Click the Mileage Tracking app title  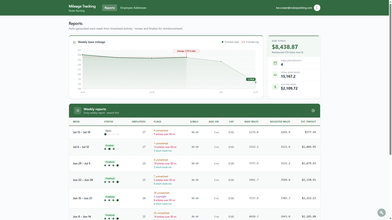[x=82, y=6]
